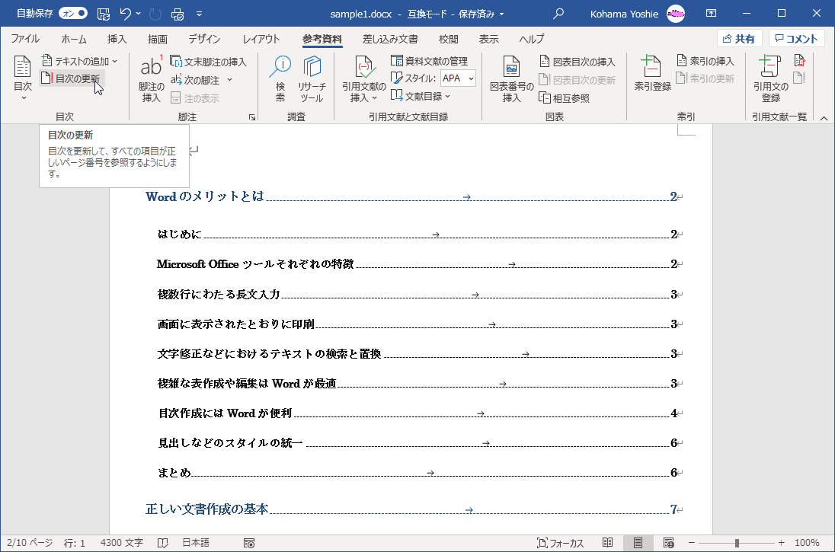
Task: Click the TOC entry はじめに
Action: click(x=179, y=235)
